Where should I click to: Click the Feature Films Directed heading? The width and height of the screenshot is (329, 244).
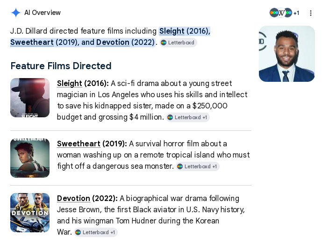click(61, 66)
